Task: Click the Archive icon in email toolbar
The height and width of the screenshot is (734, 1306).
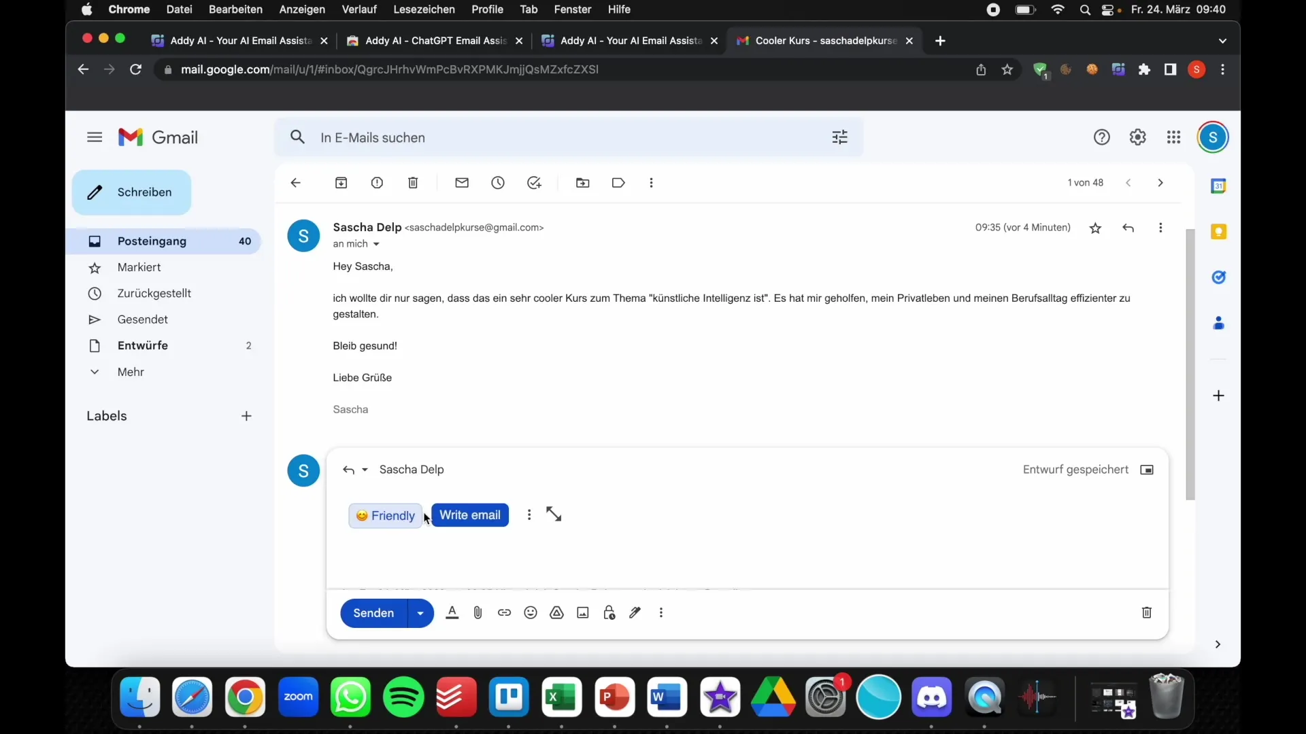Action: 341,183
